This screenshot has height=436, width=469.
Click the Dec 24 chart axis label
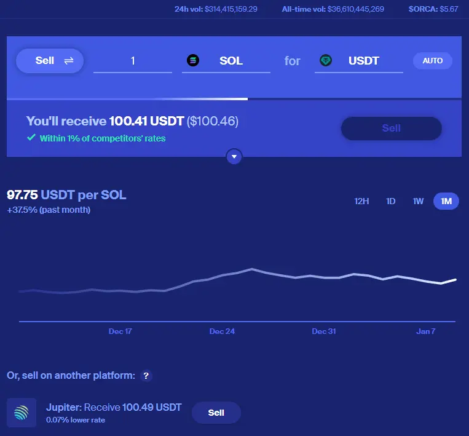pos(222,331)
